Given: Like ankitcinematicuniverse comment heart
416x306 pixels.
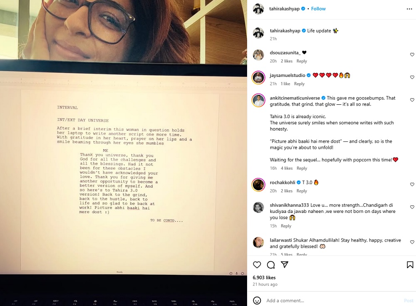Looking at the screenshot, I should [x=412, y=100].
